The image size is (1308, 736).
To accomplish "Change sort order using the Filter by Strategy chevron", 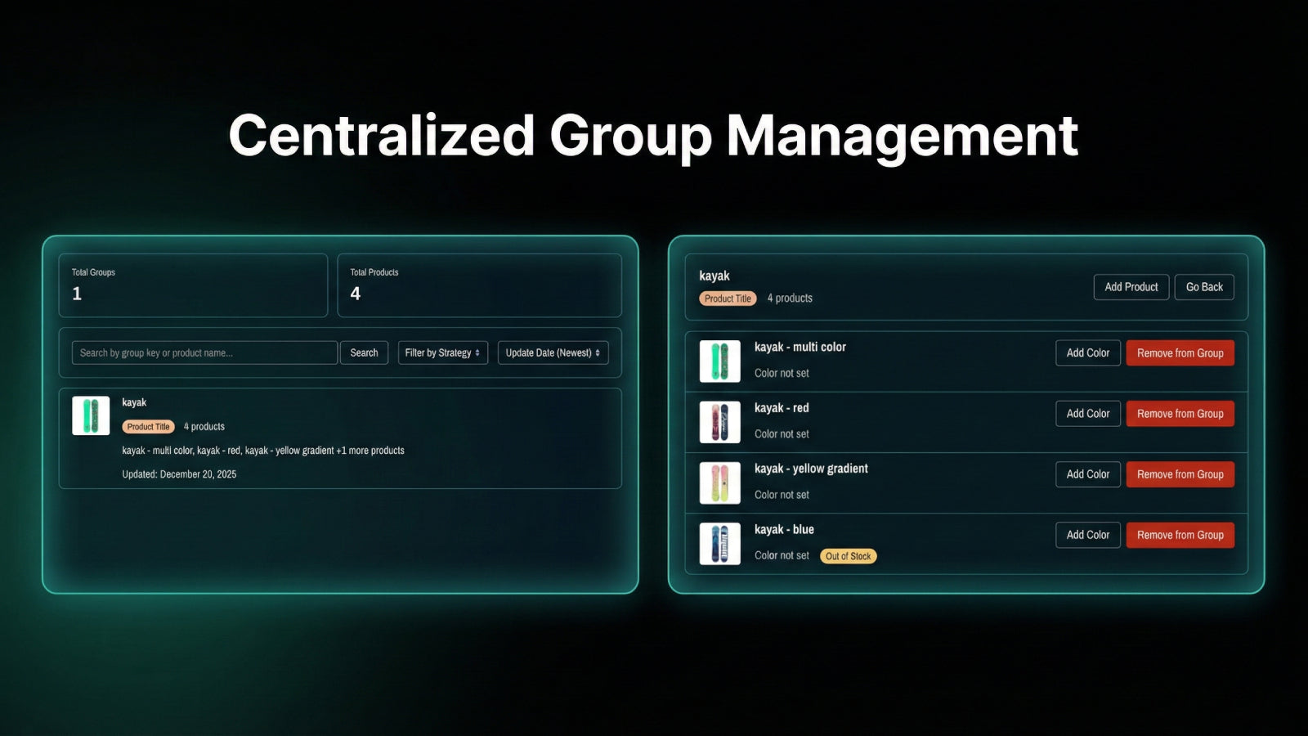I will point(478,352).
